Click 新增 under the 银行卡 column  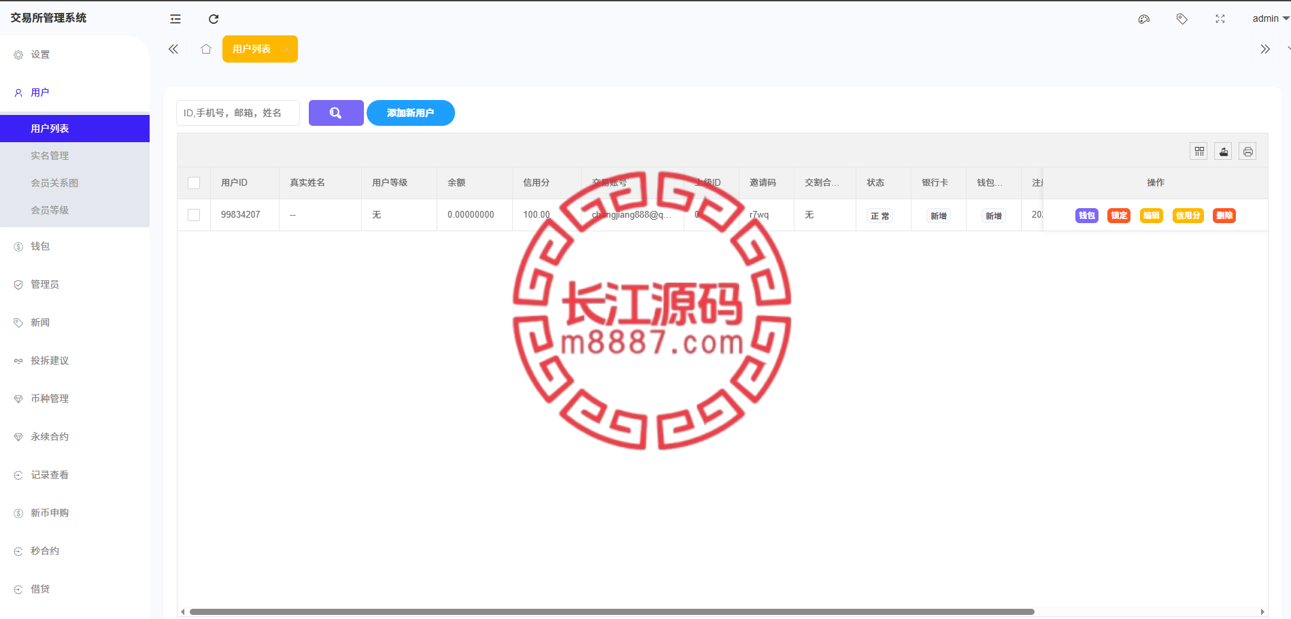[939, 216]
